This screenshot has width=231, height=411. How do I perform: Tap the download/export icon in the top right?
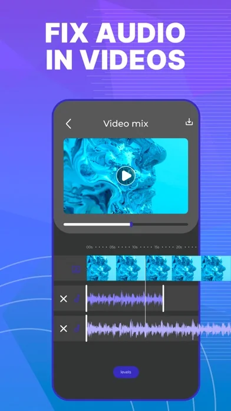click(x=189, y=122)
